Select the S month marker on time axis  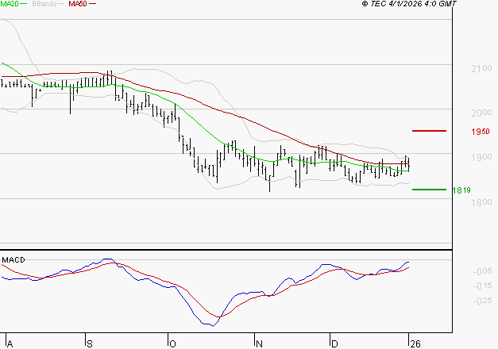click(89, 343)
